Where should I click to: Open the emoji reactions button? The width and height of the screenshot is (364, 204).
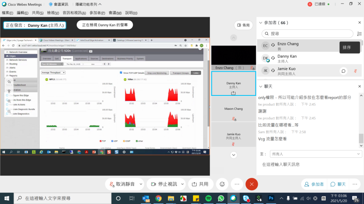(x=222, y=184)
